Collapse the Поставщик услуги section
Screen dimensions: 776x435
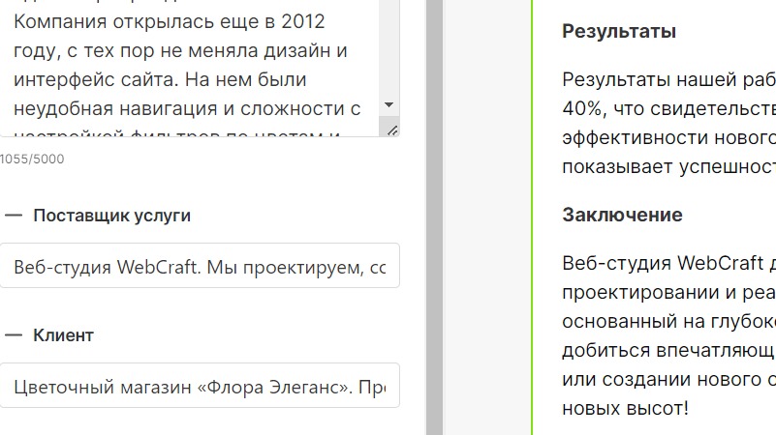point(14,216)
